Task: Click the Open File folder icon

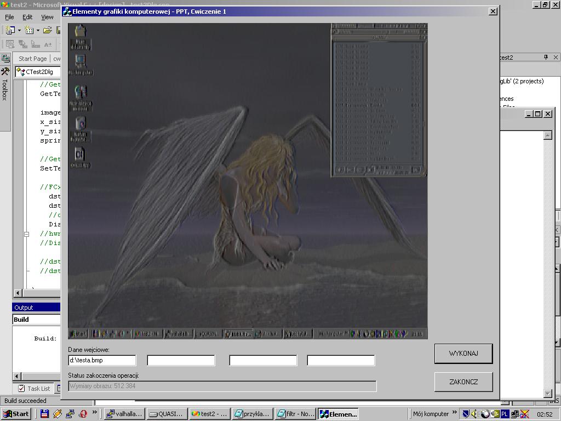Action: (x=48, y=31)
